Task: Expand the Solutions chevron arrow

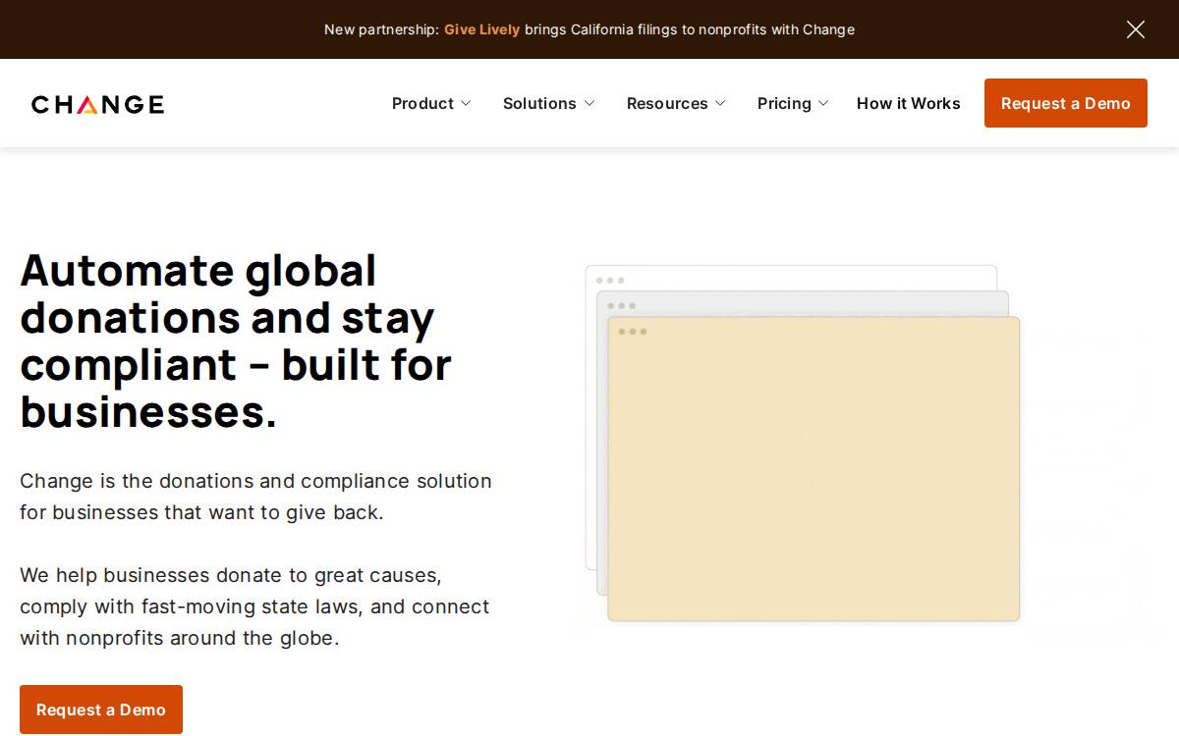Action: 589,103
